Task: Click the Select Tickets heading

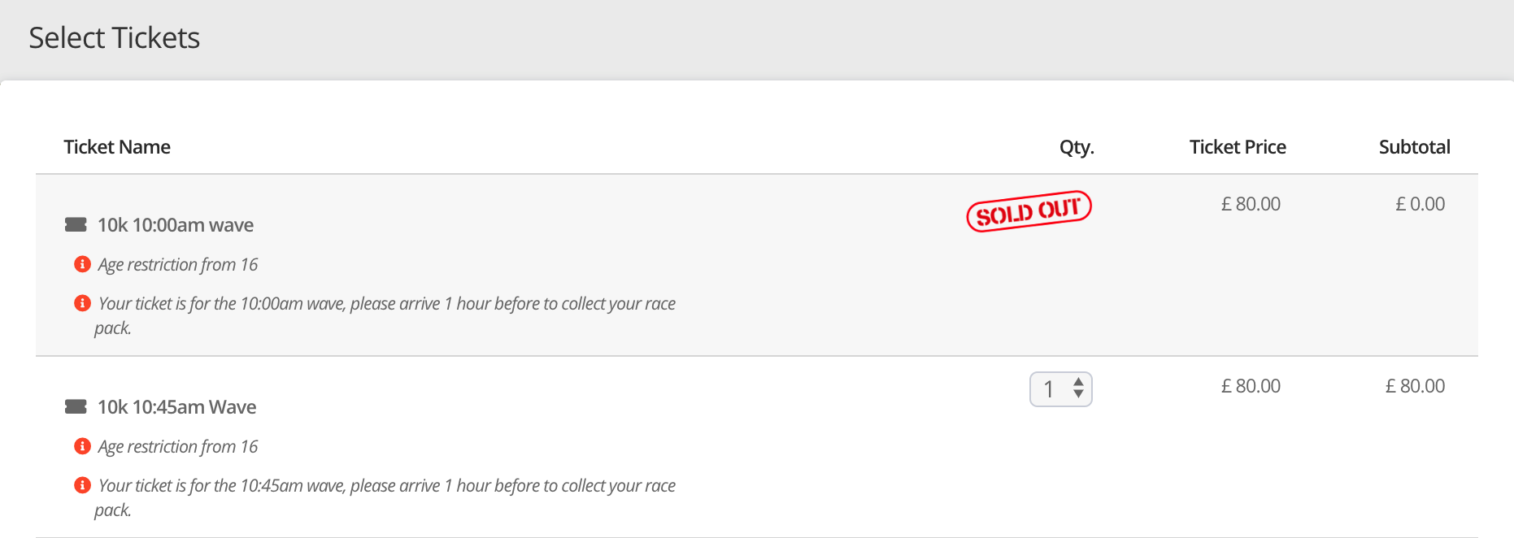Action: pyautogui.click(x=115, y=38)
